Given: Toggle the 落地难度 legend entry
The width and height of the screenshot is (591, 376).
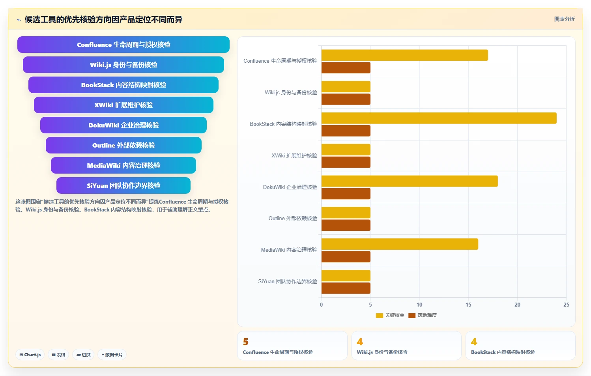Looking at the screenshot, I should coord(423,315).
